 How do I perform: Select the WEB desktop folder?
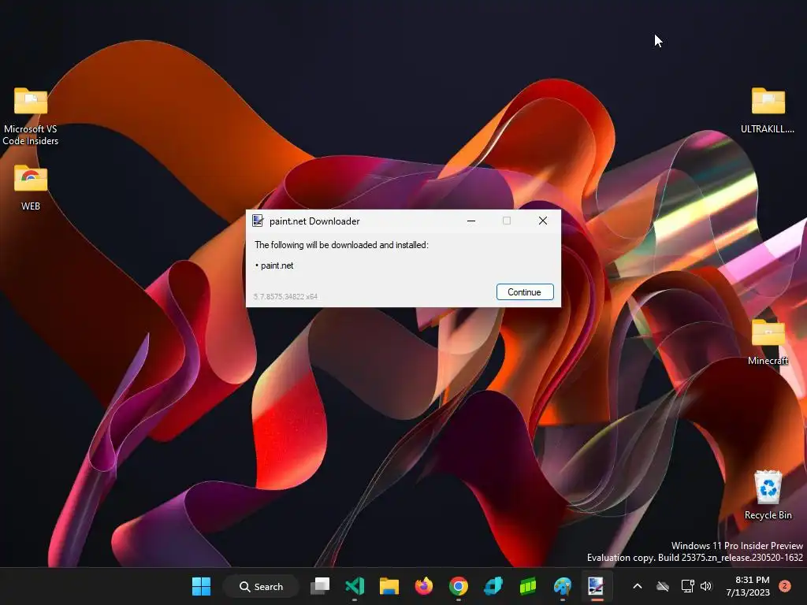(x=31, y=187)
